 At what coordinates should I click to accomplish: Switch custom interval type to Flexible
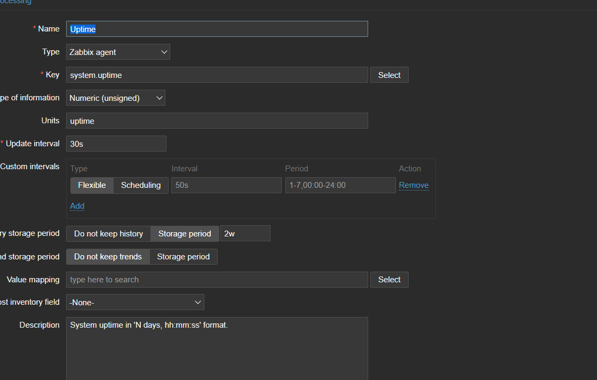point(92,185)
